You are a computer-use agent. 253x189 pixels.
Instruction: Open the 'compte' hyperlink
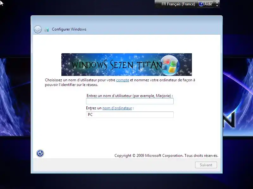122,80
